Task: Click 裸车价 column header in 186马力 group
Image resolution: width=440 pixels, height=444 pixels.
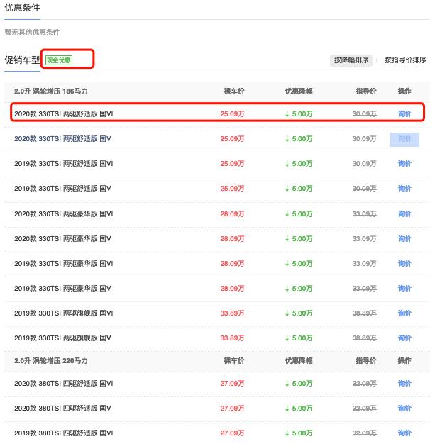Action: [234, 91]
